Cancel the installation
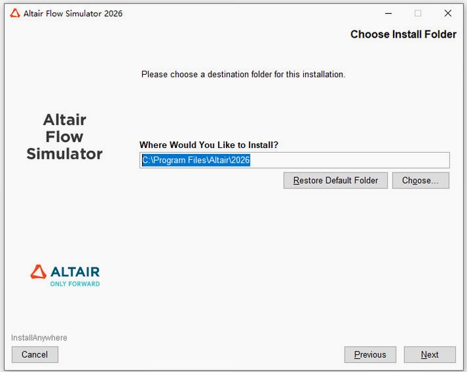 [35, 354]
